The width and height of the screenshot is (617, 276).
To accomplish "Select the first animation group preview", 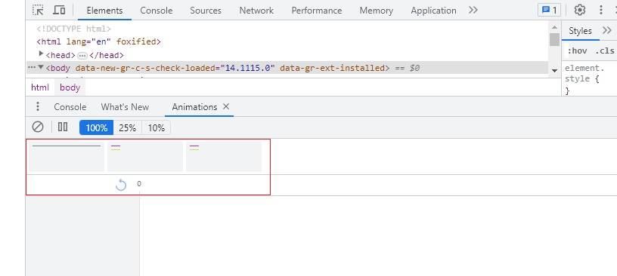I will (67, 157).
